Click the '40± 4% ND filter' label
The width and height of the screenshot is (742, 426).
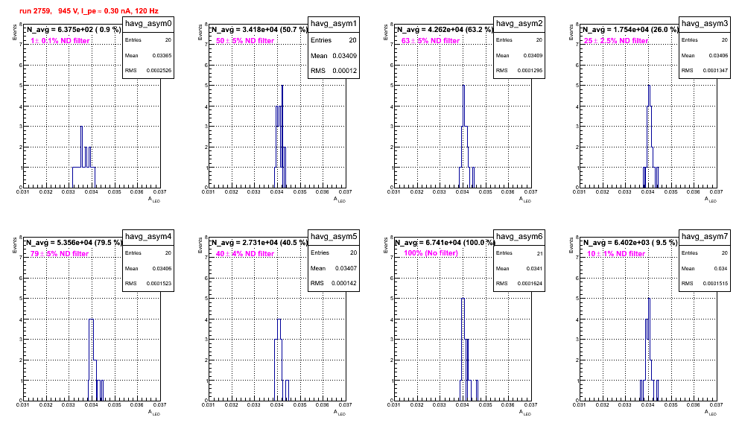245,254
